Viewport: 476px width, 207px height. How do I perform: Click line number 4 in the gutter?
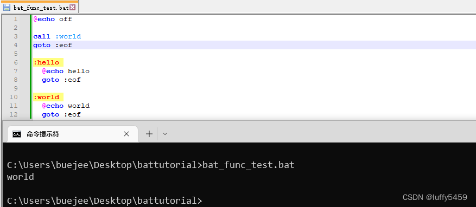click(16, 45)
